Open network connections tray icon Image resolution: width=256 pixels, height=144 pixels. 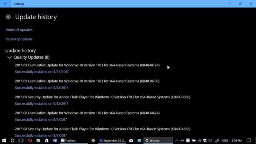coord(199,140)
